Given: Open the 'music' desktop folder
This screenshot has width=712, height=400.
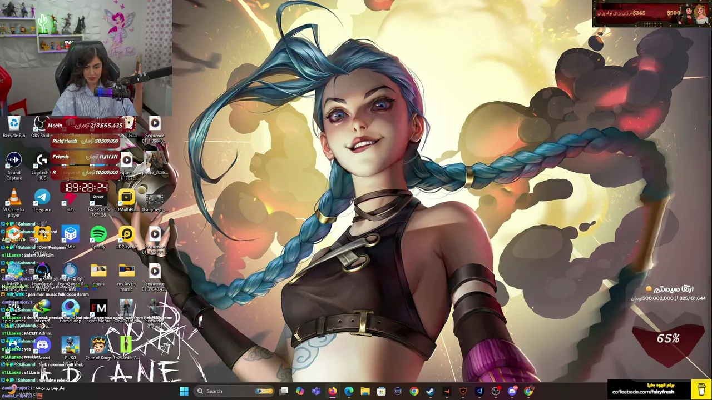Looking at the screenshot, I should pyautogui.click(x=98, y=275).
